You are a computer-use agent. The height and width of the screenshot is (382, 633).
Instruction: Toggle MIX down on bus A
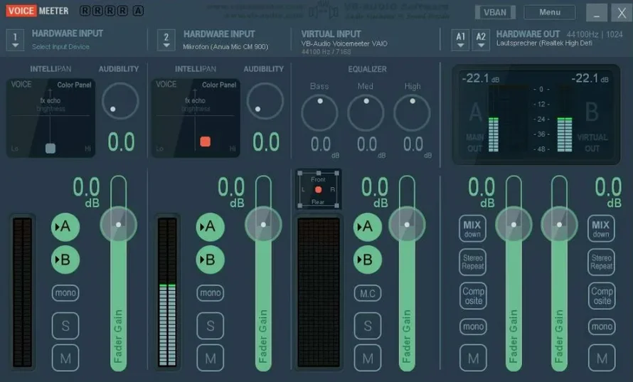[x=472, y=228]
